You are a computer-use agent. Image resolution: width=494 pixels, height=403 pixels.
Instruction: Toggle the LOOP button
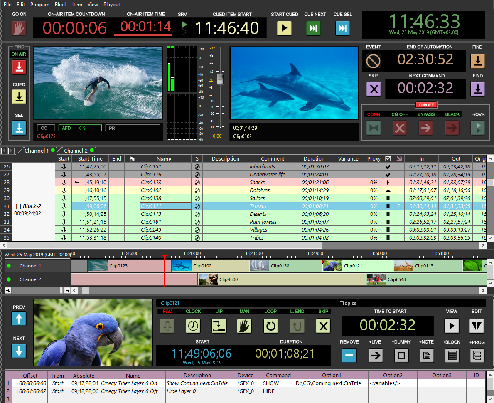(x=270, y=326)
